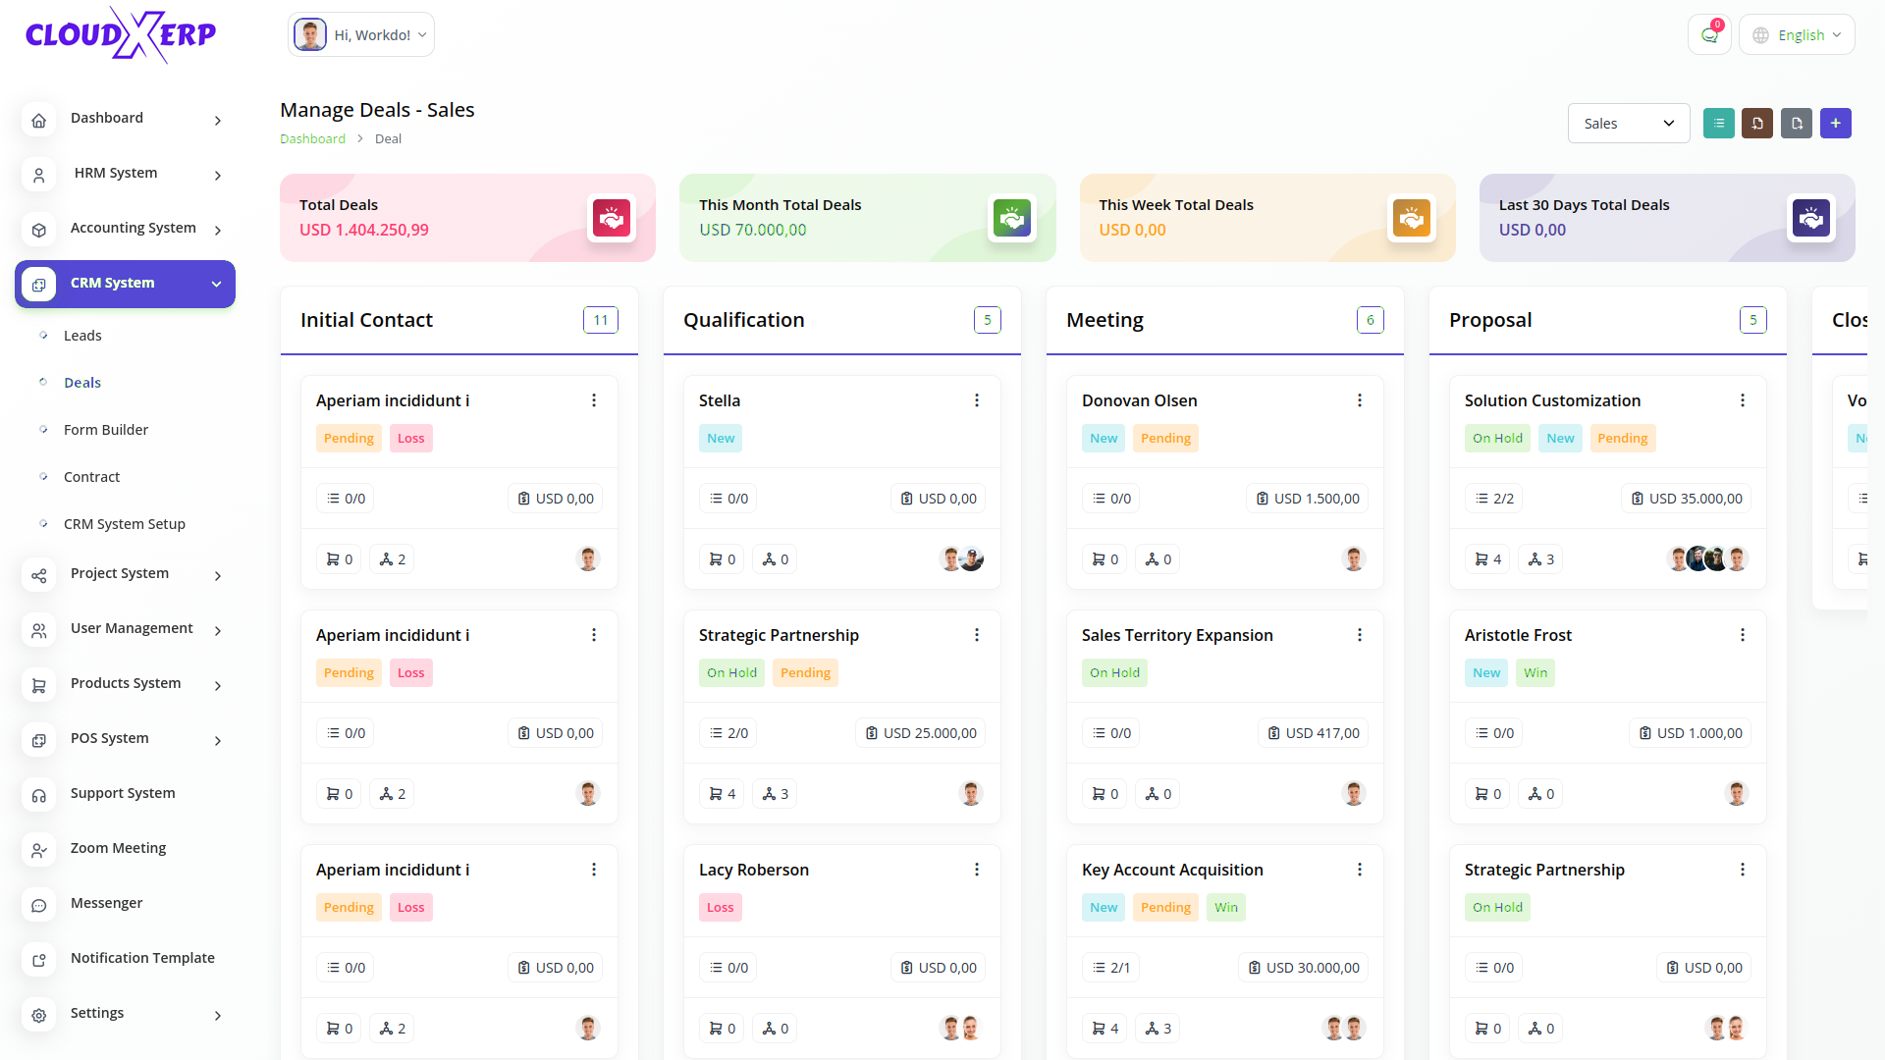Image resolution: width=1885 pixels, height=1060 pixels.
Task: Click the Dashboard breadcrumb link
Action: 312,138
